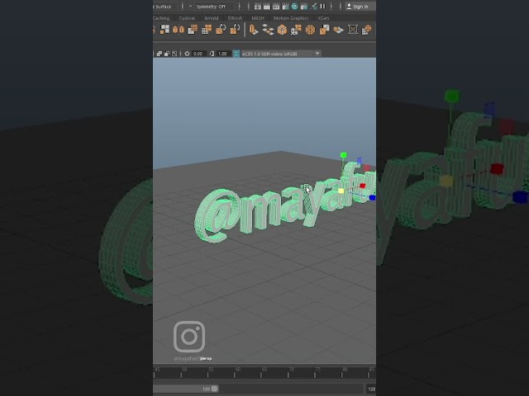
Task: Click the blue Z-axis manipulator handle
Action: pos(373,198)
